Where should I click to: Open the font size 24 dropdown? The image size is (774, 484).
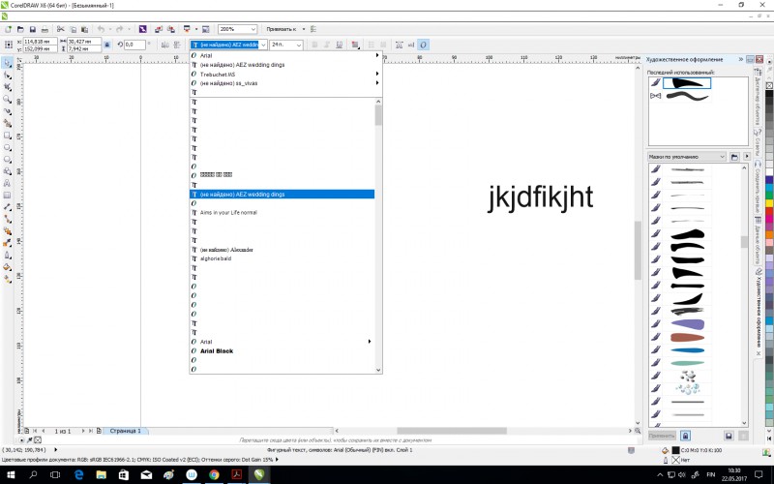[x=299, y=45]
